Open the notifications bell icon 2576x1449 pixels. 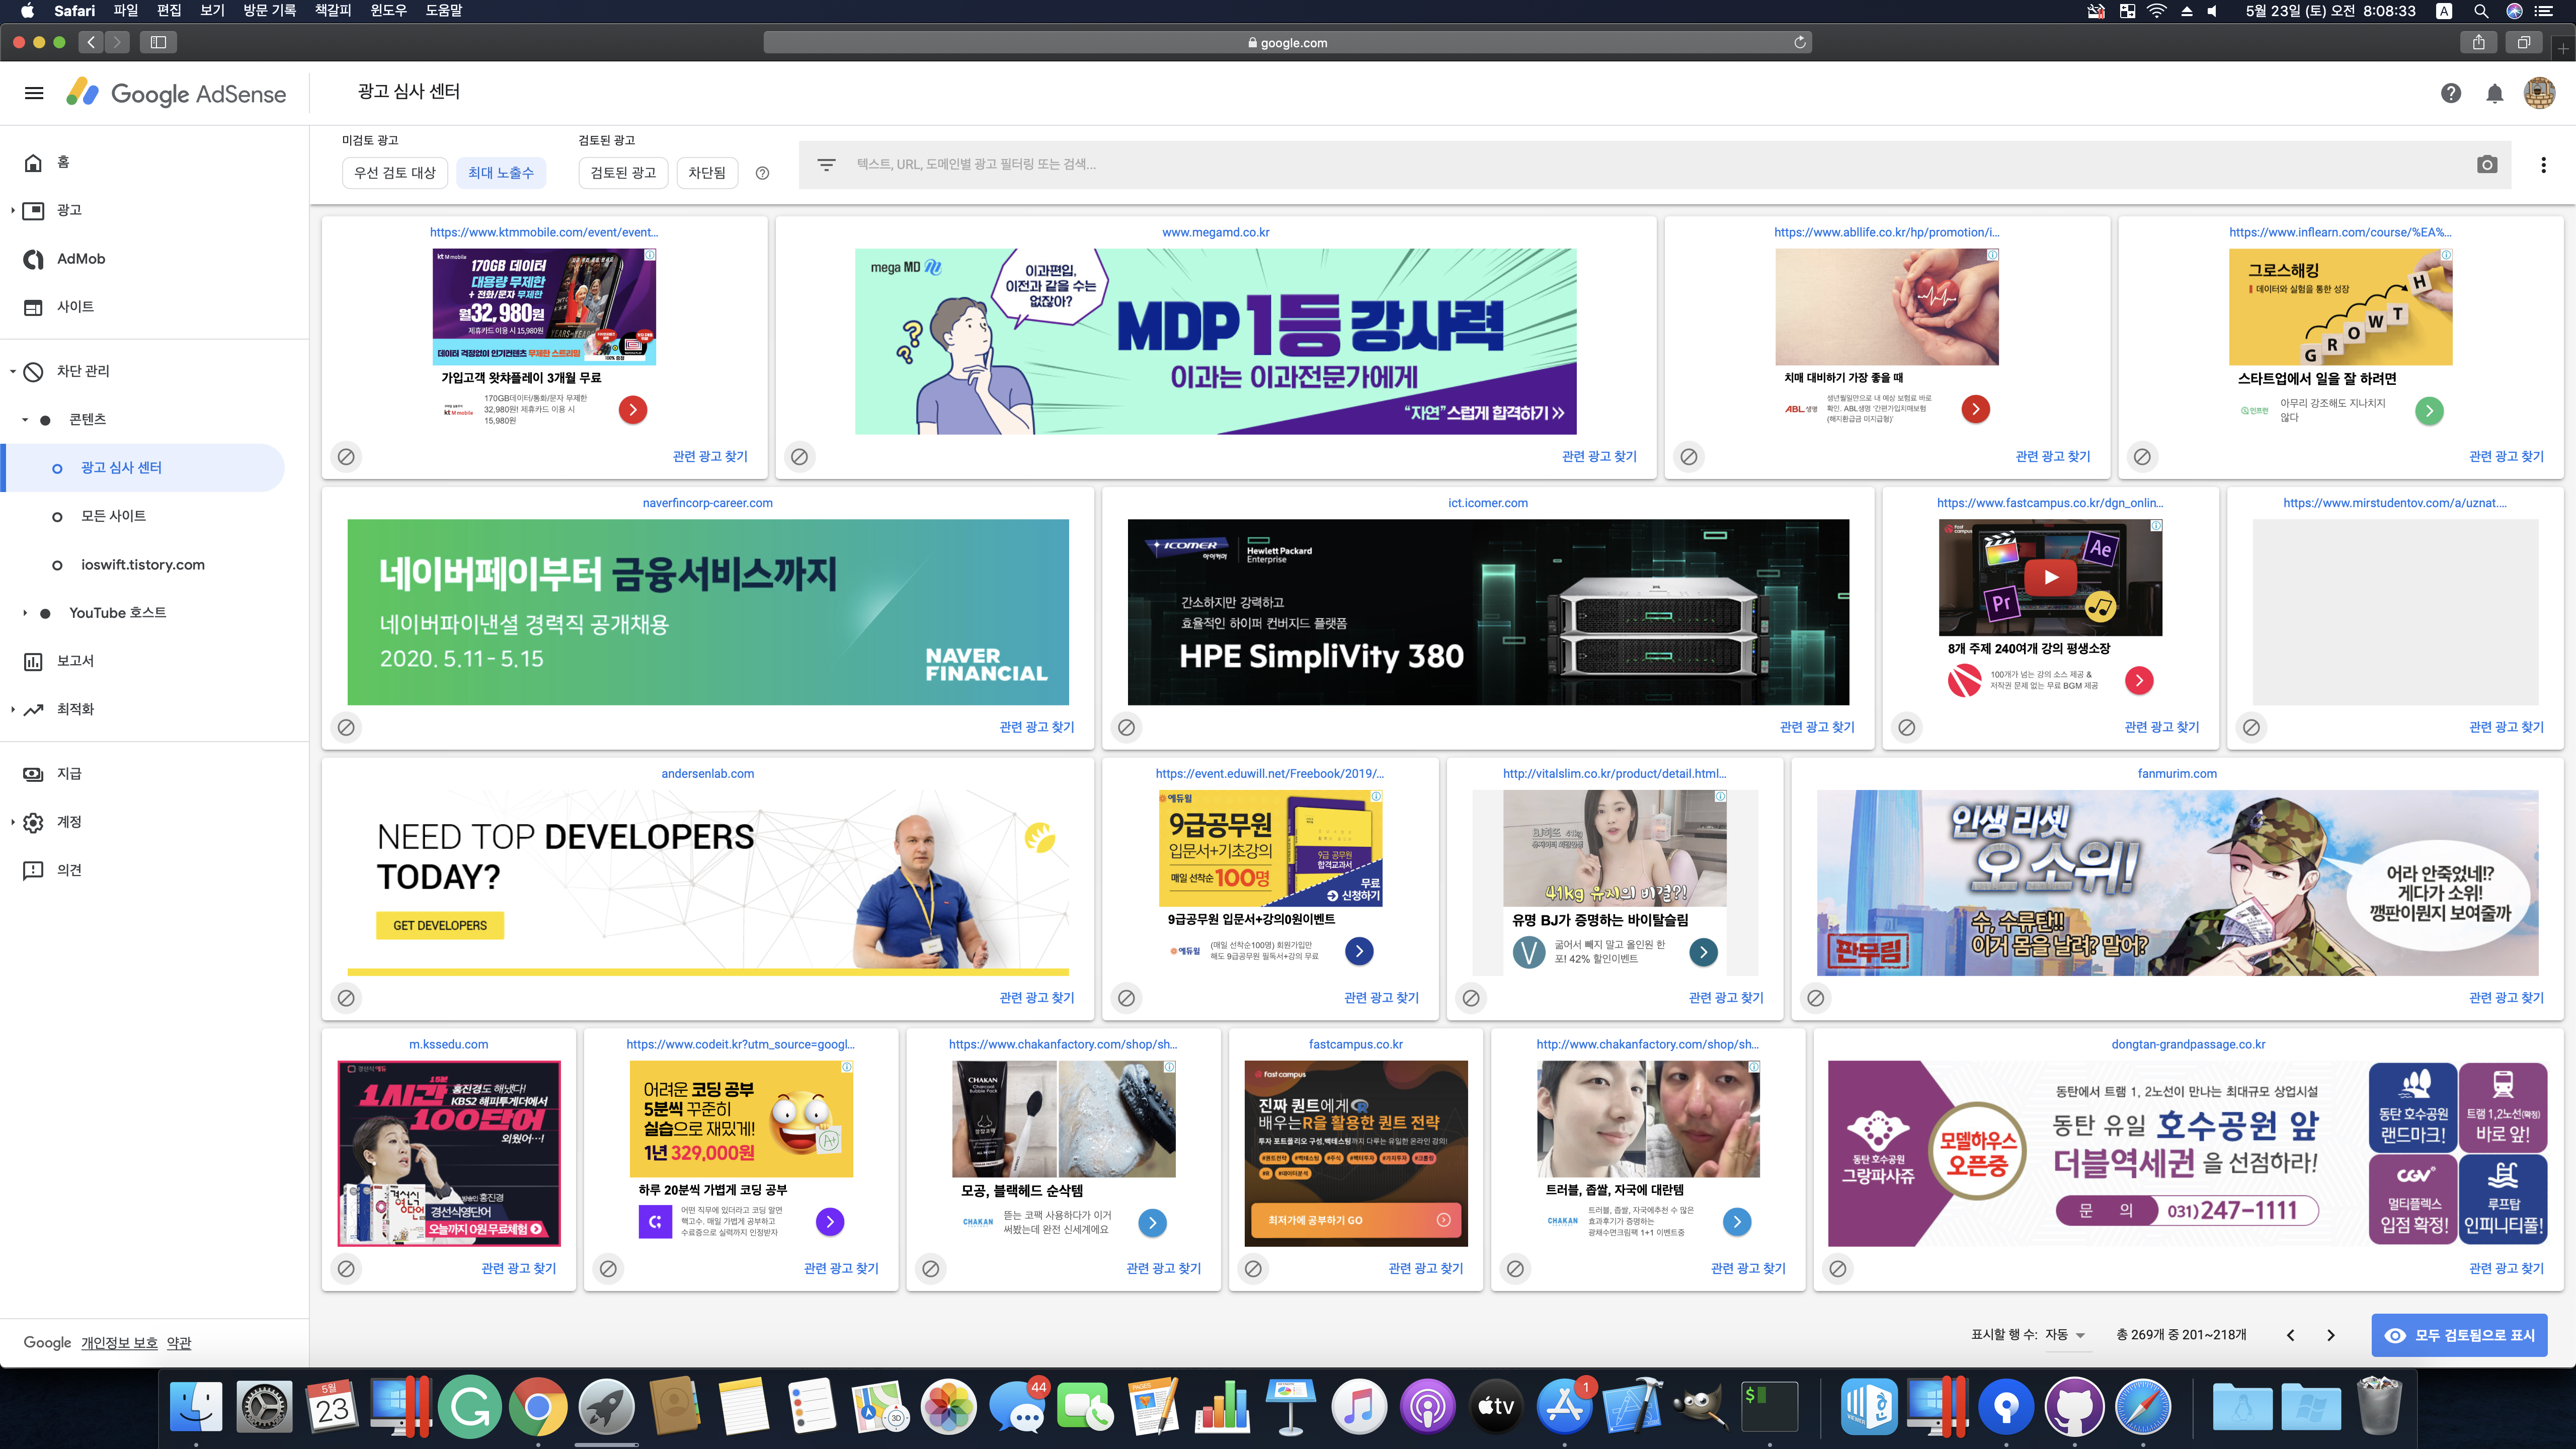tap(2494, 93)
